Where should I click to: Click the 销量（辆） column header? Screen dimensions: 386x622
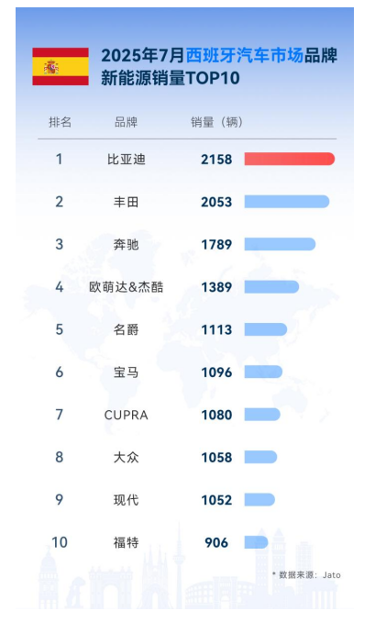pyautogui.click(x=216, y=122)
